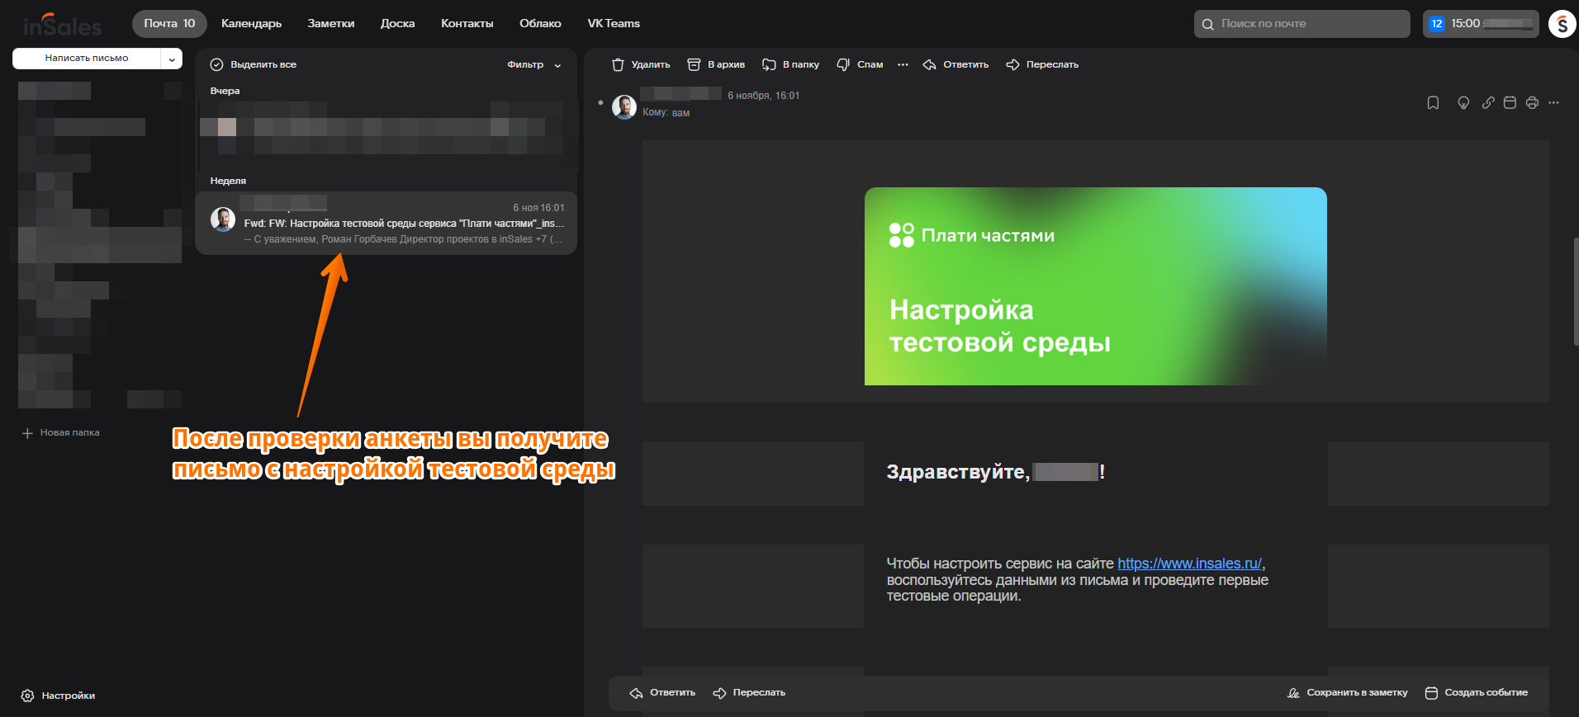Expand the Фильтр dropdown
Screen dimensions: 1579x717
click(533, 64)
